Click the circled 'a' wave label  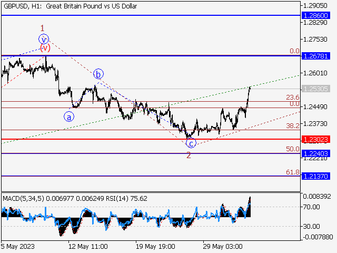point(69,116)
